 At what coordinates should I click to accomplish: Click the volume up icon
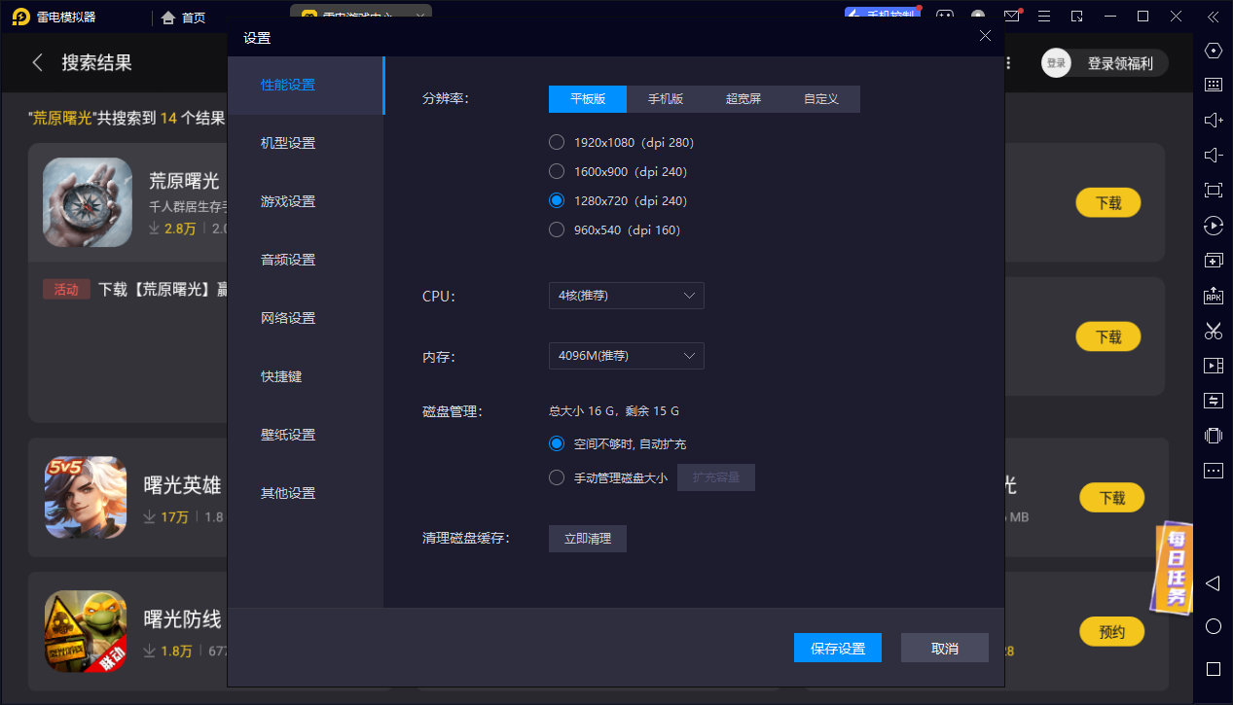click(1213, 120)
